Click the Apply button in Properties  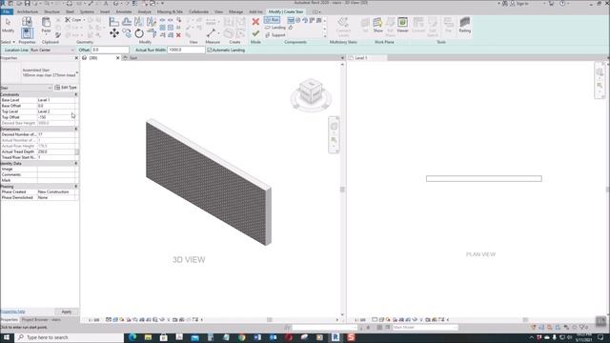coord(67,312)
